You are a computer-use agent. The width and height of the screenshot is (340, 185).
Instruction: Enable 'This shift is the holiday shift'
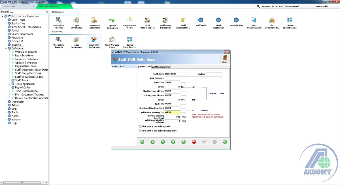click(140, 126)
